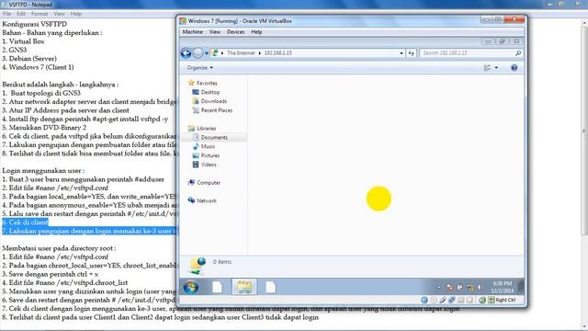Click the magnifier icon in search box
588x331 pixels.
tap(518, 53)
